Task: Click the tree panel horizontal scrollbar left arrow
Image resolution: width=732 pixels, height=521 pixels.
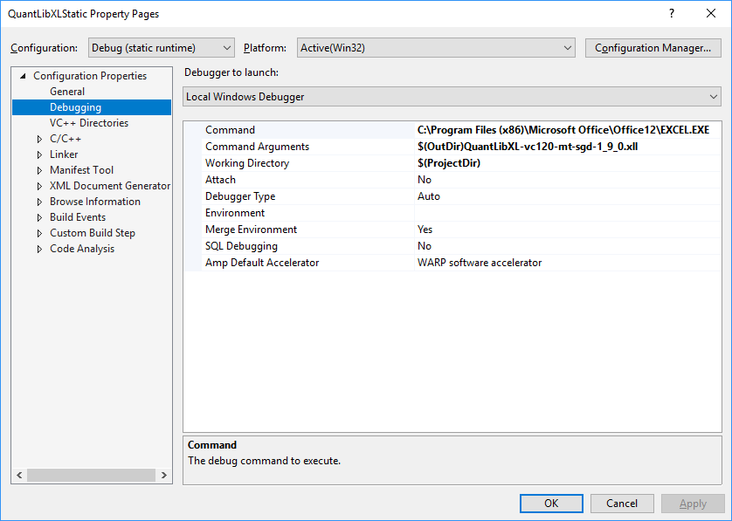Action: tap(19, 476)
